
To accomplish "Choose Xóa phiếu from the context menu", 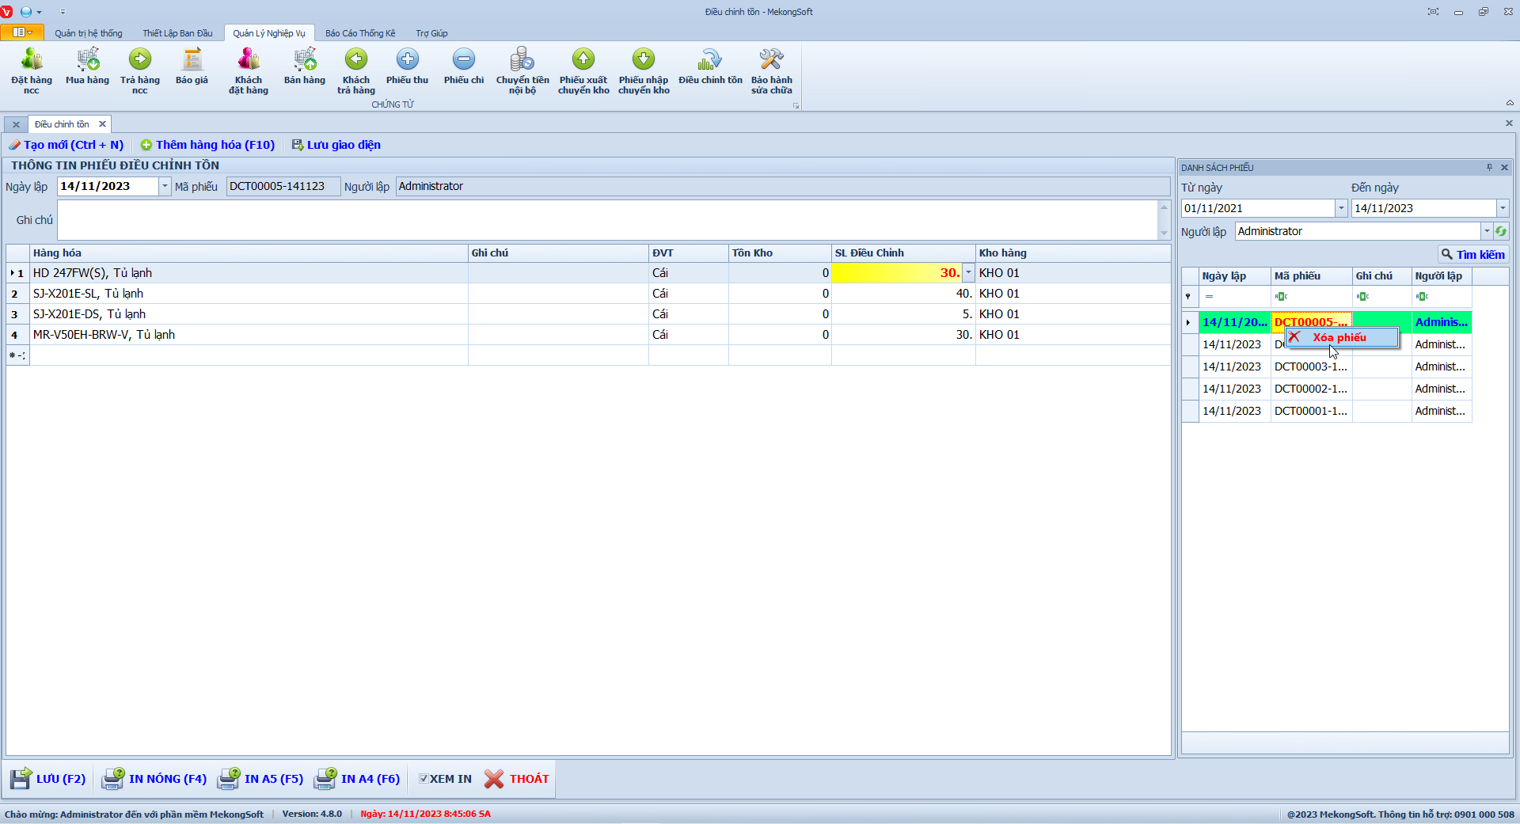I will [x=1339, y=337].
